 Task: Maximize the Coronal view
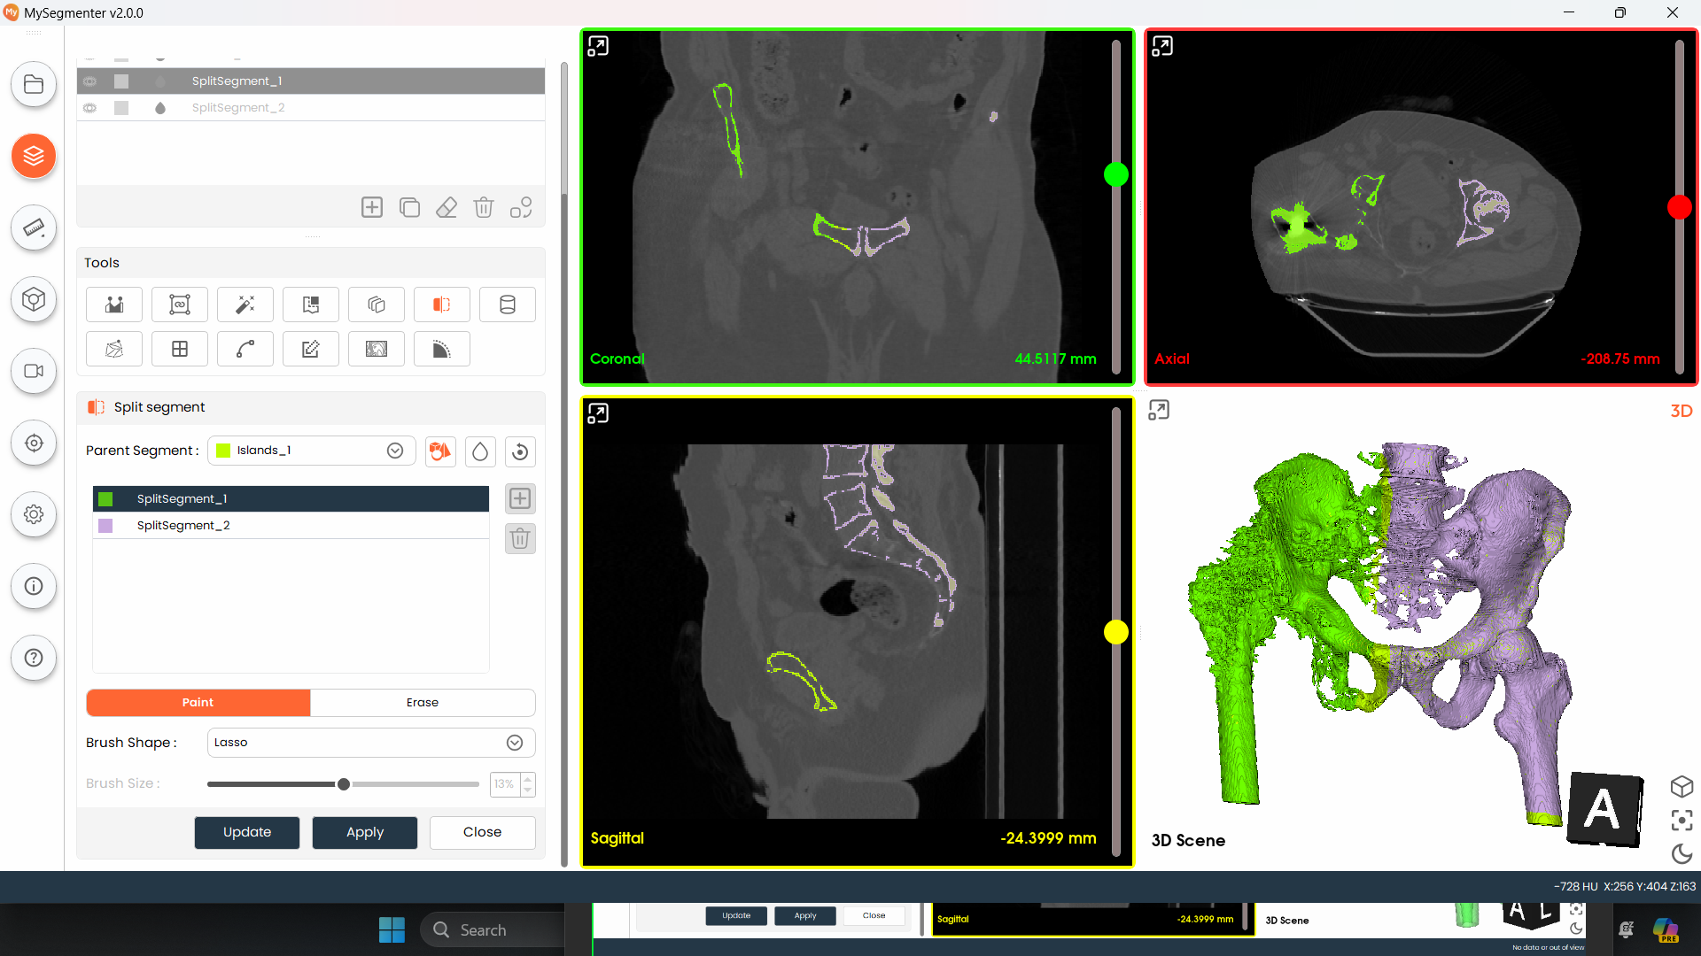pos(598,46)
